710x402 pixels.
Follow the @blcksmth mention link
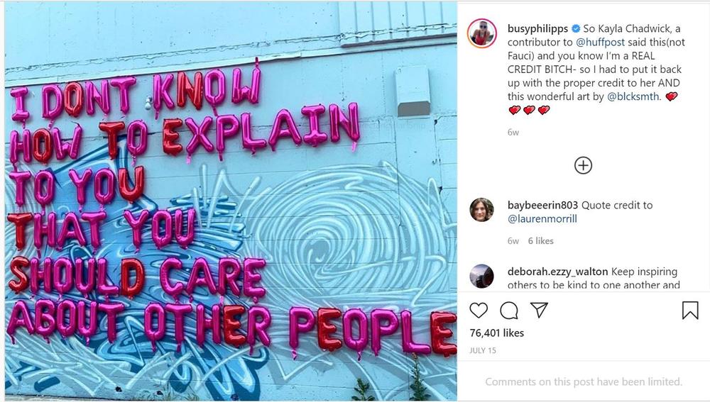633,96
